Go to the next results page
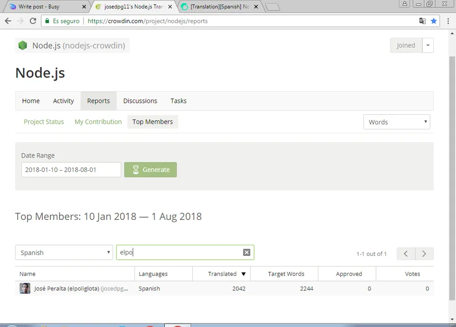The width and height of the screenshot is (456, 327). [424, 254]
